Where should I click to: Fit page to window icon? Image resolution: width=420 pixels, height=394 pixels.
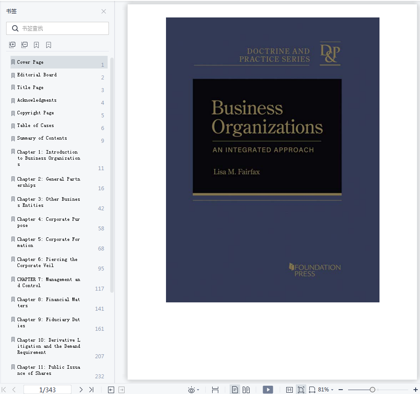point(301,390)
